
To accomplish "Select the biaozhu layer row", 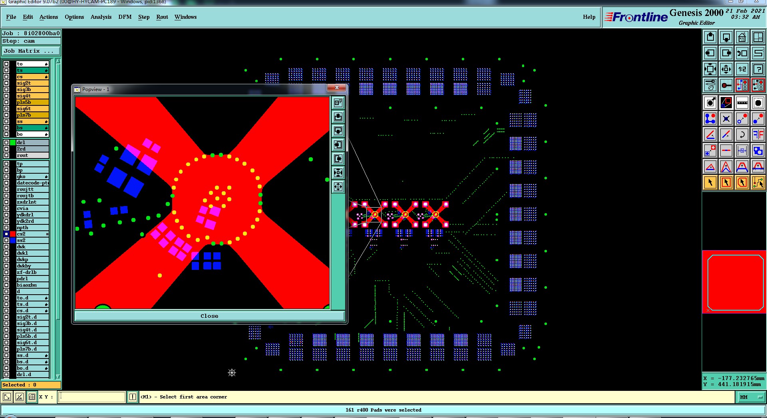I will (32, 285).
